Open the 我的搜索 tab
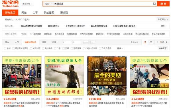The image size is (171, 108). (x=49, y=13)
